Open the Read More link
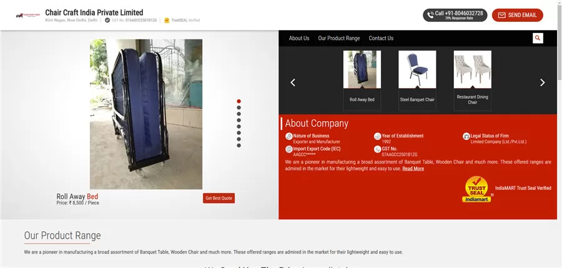 (x=413, y=169)
